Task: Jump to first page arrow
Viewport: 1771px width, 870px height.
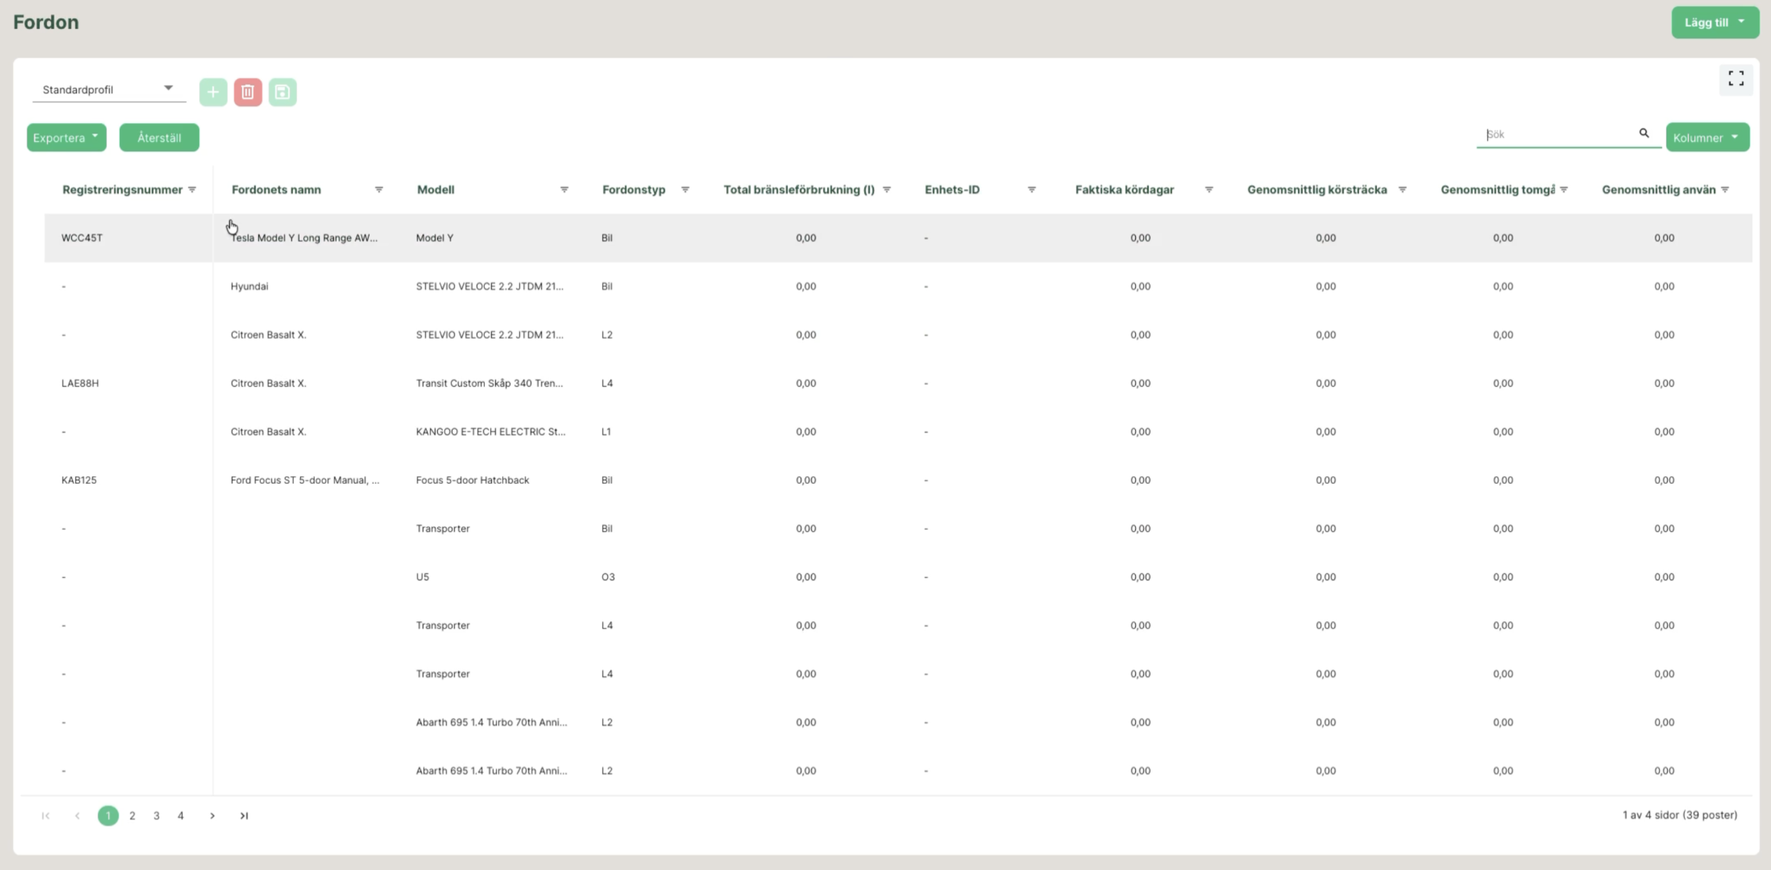Action: pyautogui.click(x=46, y=816)
